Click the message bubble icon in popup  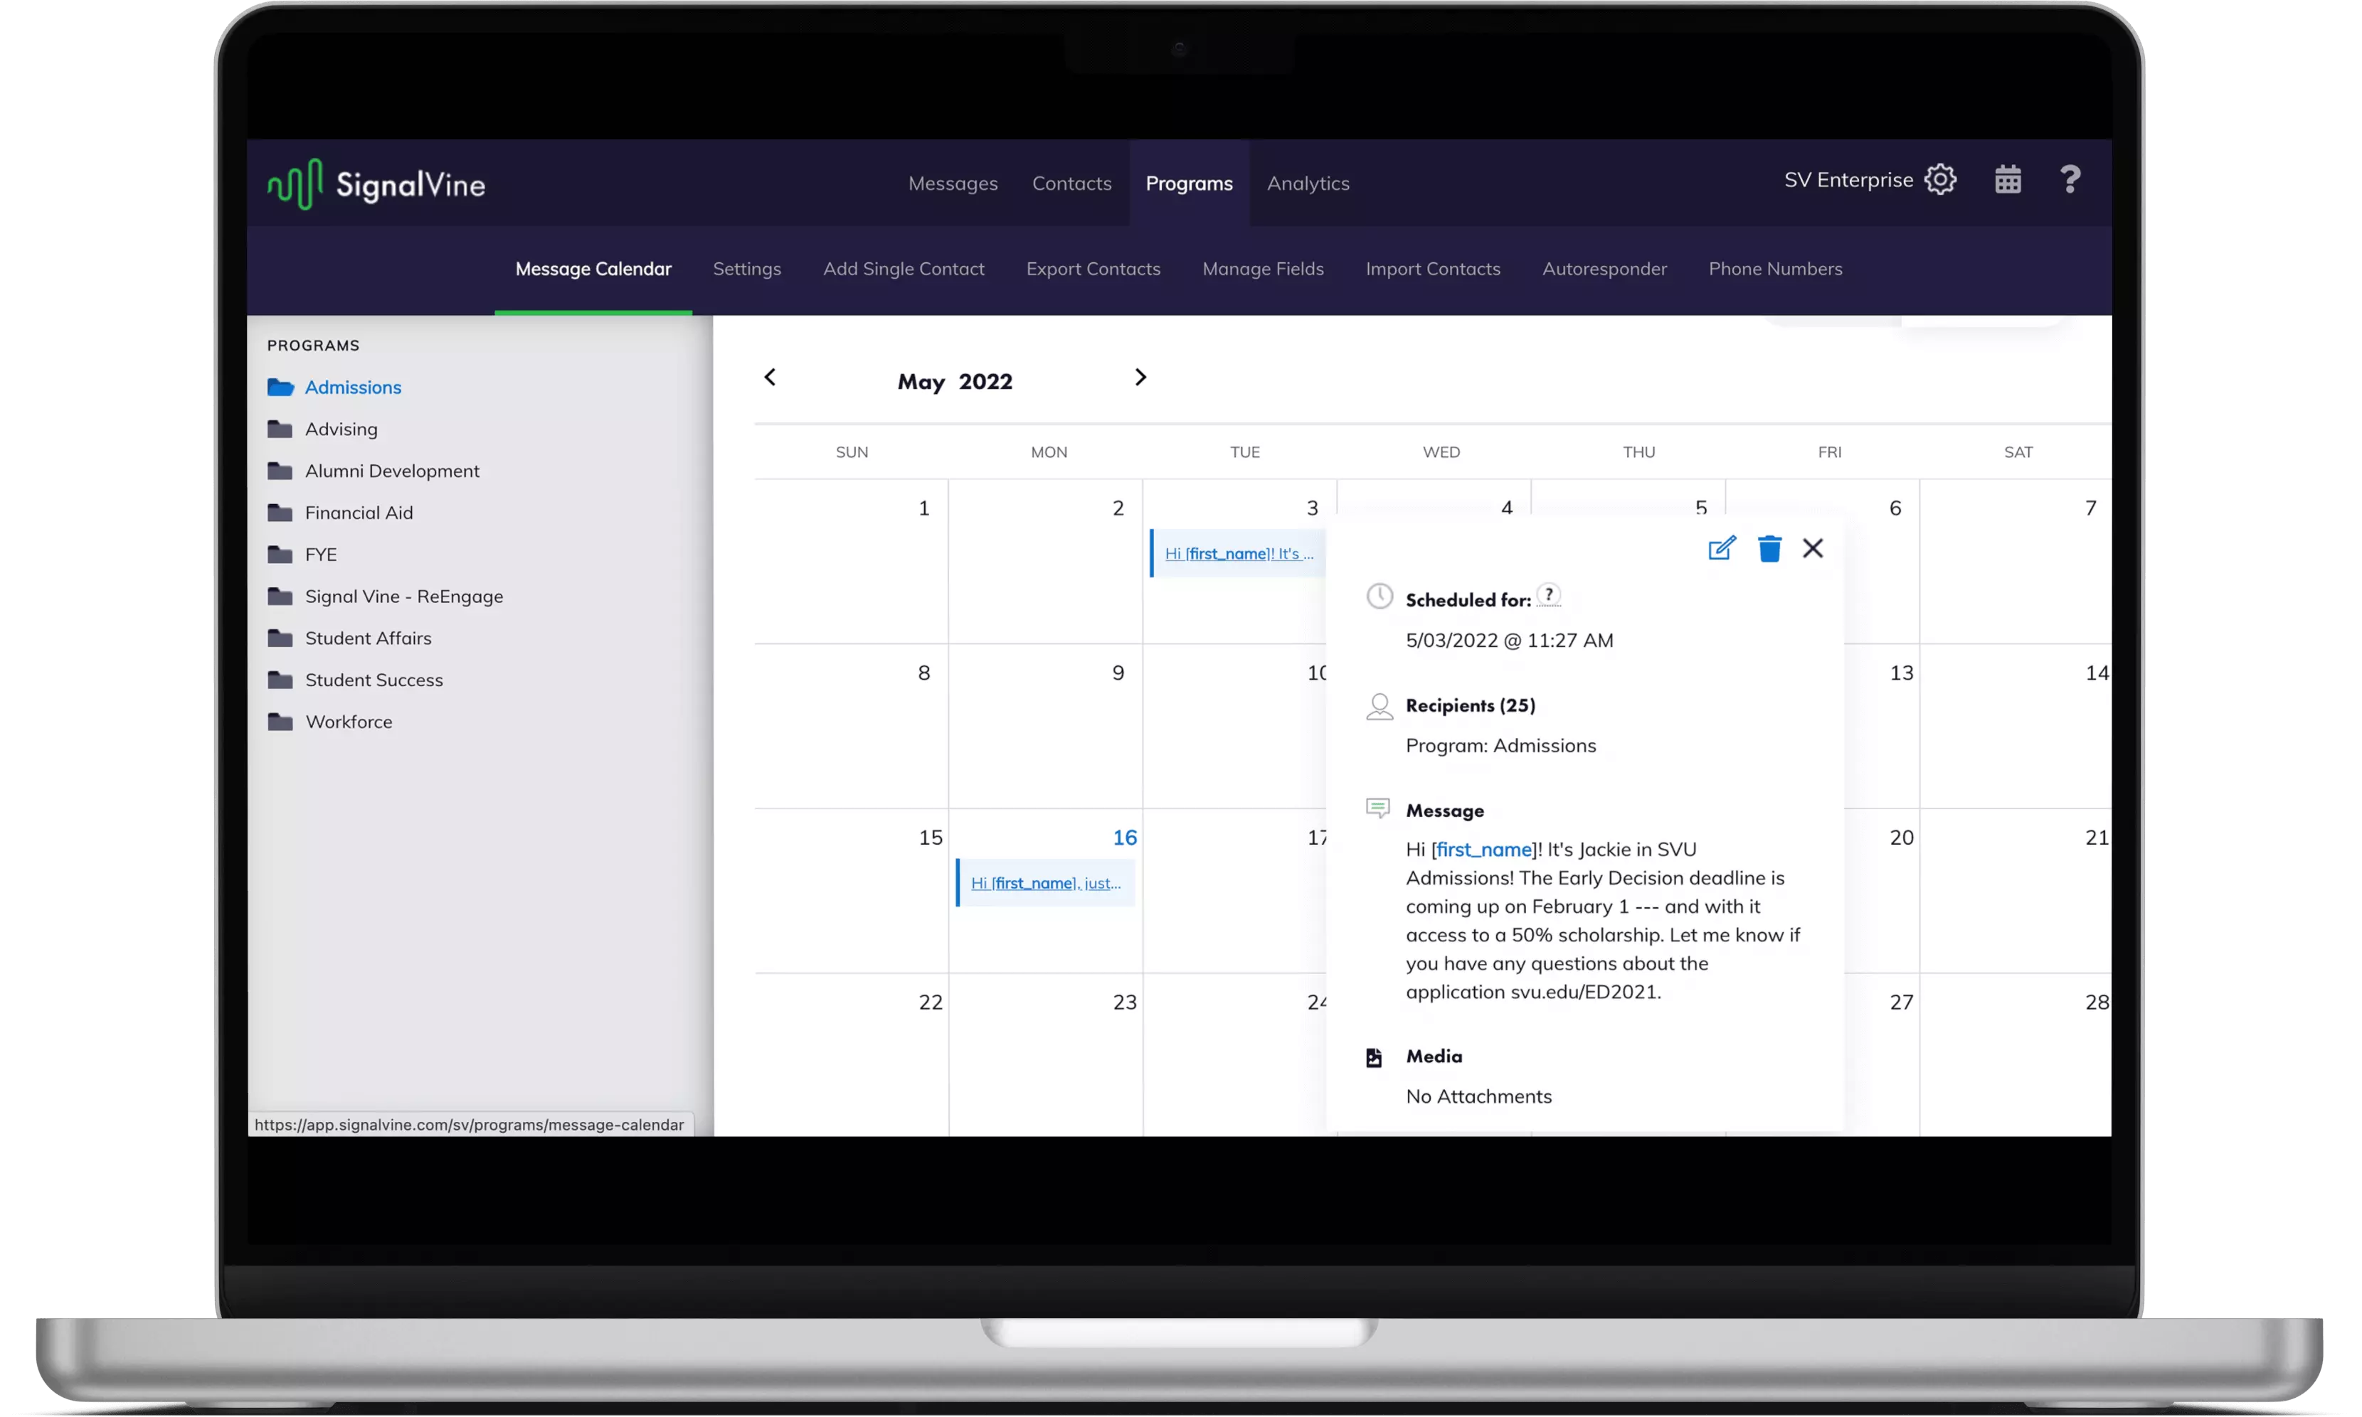pyautogui.click(x=1378, y=810)
